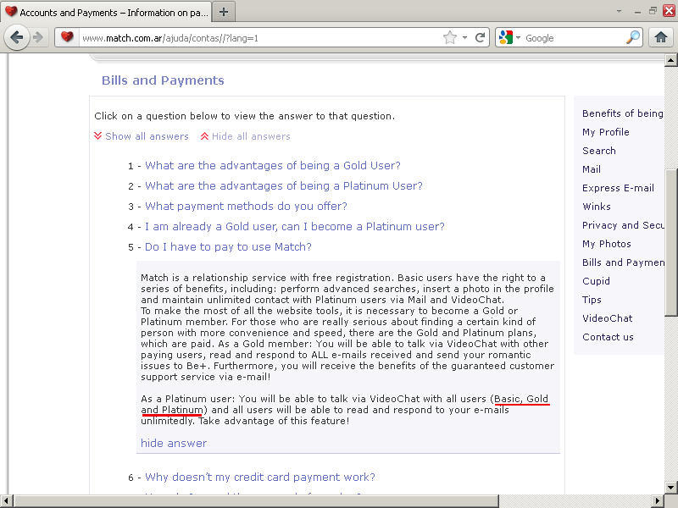
Task: Minimize the browser window
Action: 637,12
